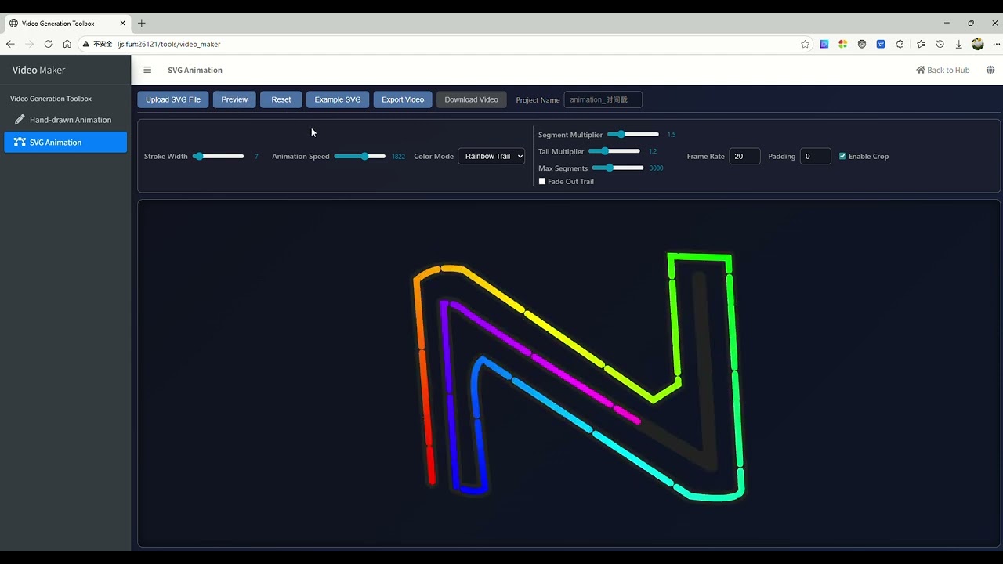Click the SVG Animation page title
1003x564 pixels.
click(x=195, y=70)
